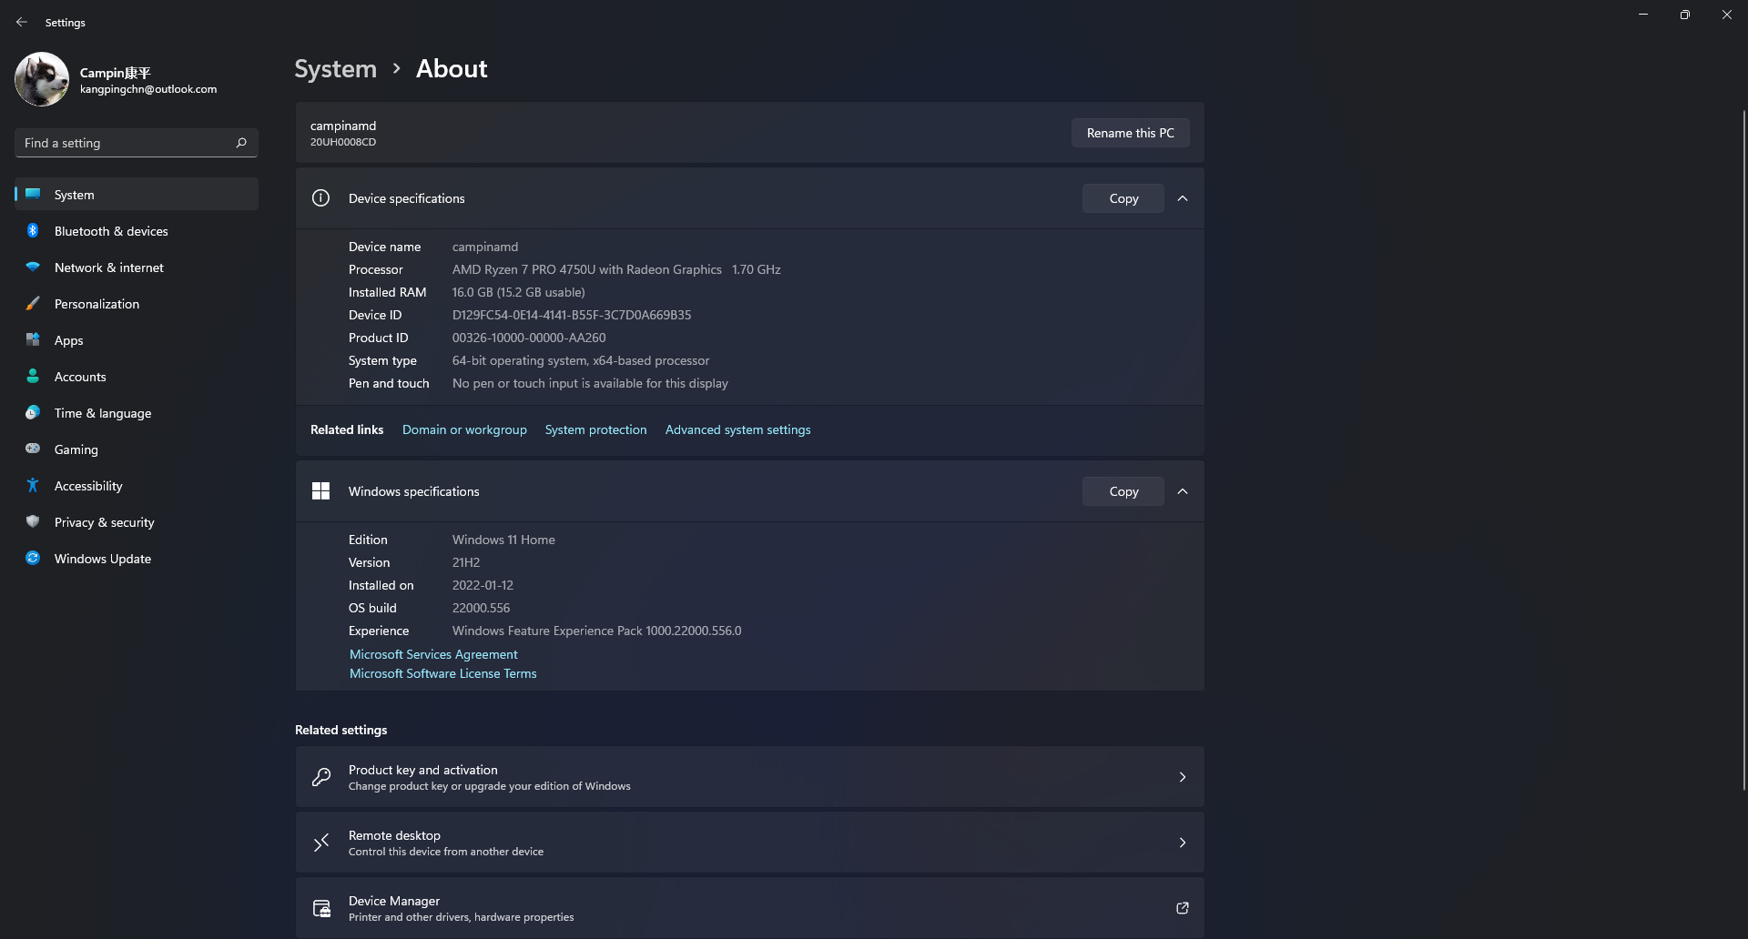The height and width of the screenshot is (939, 1748).
Task: Click the kangpingchn@outlook.com account email
Action: click(x=148, y=89)
